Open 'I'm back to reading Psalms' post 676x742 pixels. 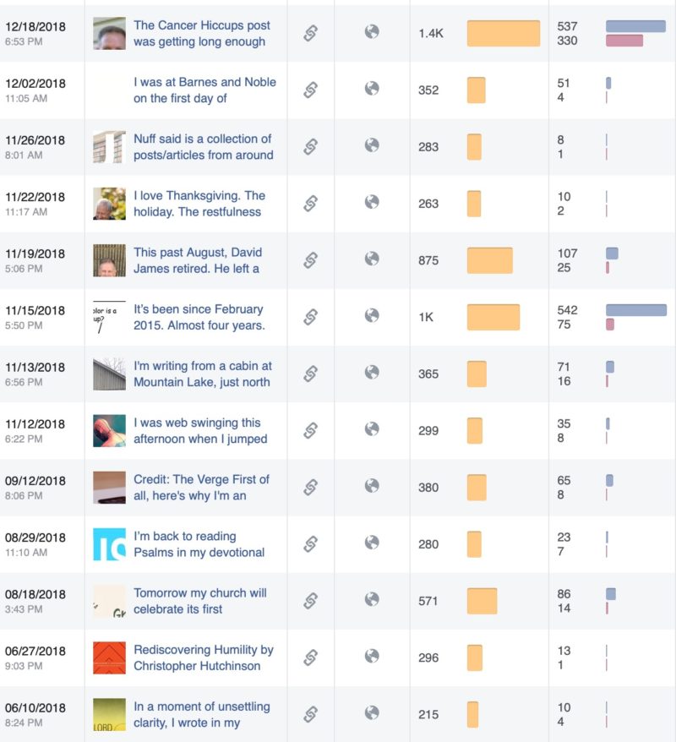pyautogui.click(x=199, y=544)
